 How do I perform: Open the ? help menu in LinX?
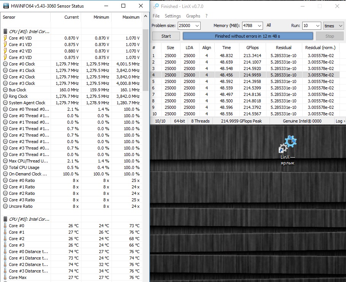[x=207, y=16]
